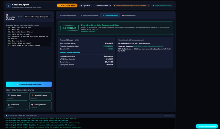Click Principal Photography $182,000.00 amount
The height and width of the screenshot is (129, 220).
tap(108, 56)
